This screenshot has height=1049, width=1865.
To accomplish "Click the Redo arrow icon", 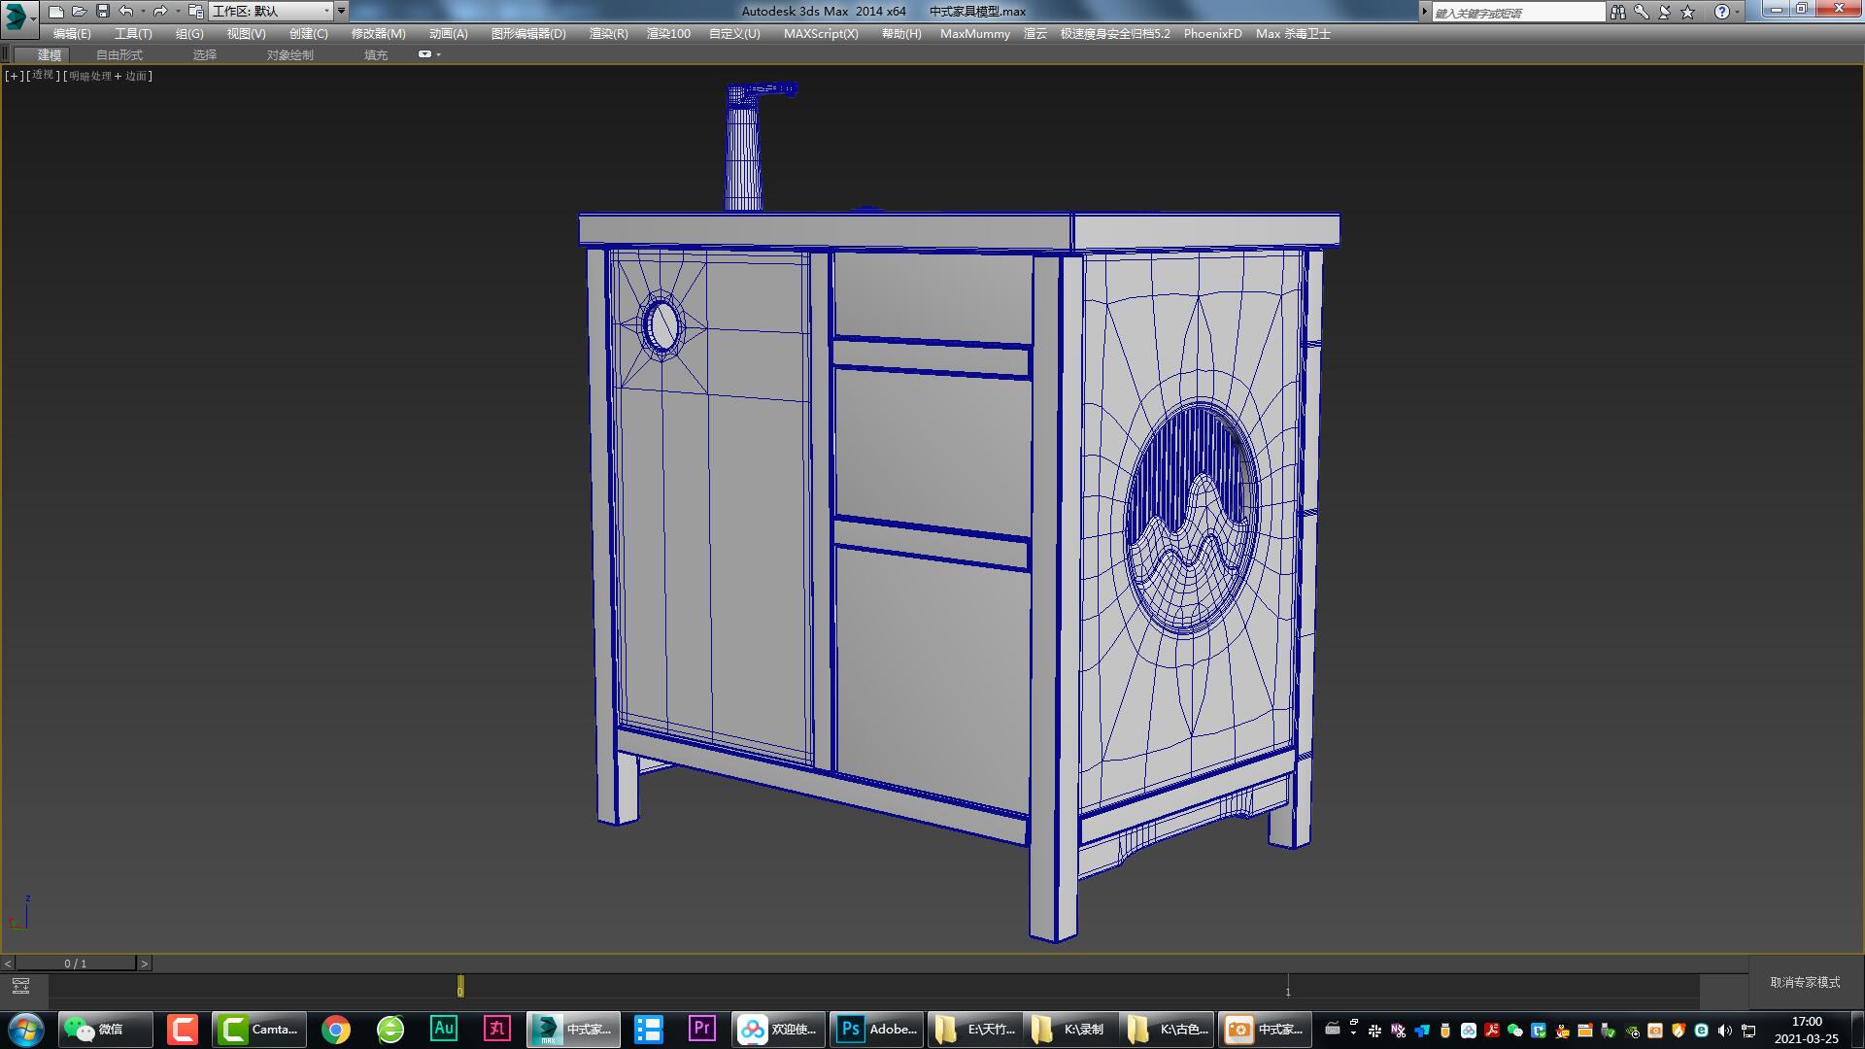I will tap(160, 11).
